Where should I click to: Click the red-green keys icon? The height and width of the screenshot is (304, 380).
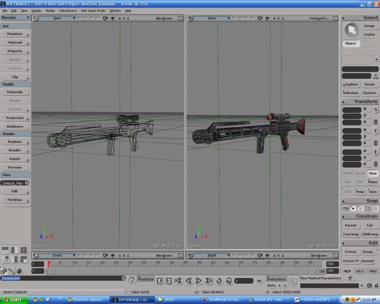coord(350,278)
